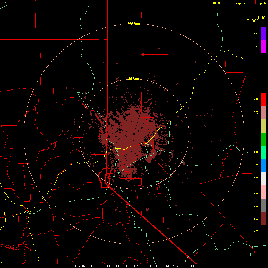Click the DS white legend swatch
This screenshot has height=268, width=268.
pos(263,179)
